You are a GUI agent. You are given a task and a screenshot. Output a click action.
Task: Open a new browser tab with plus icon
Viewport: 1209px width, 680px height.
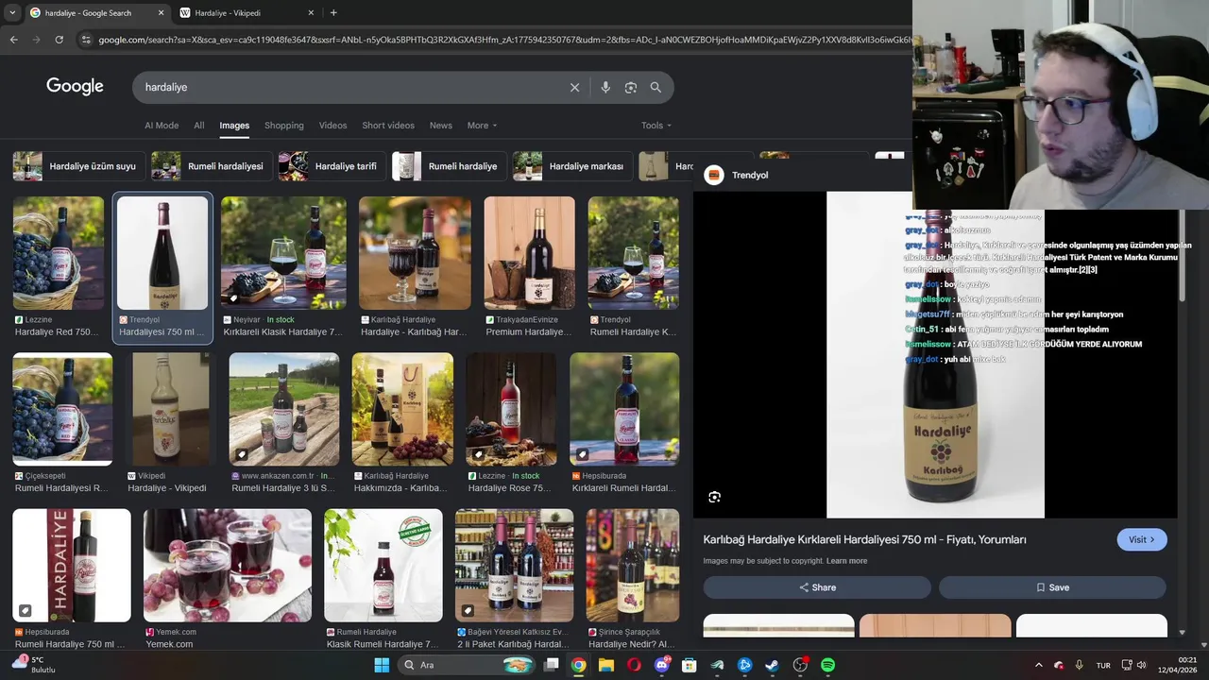tap(333, 13)
